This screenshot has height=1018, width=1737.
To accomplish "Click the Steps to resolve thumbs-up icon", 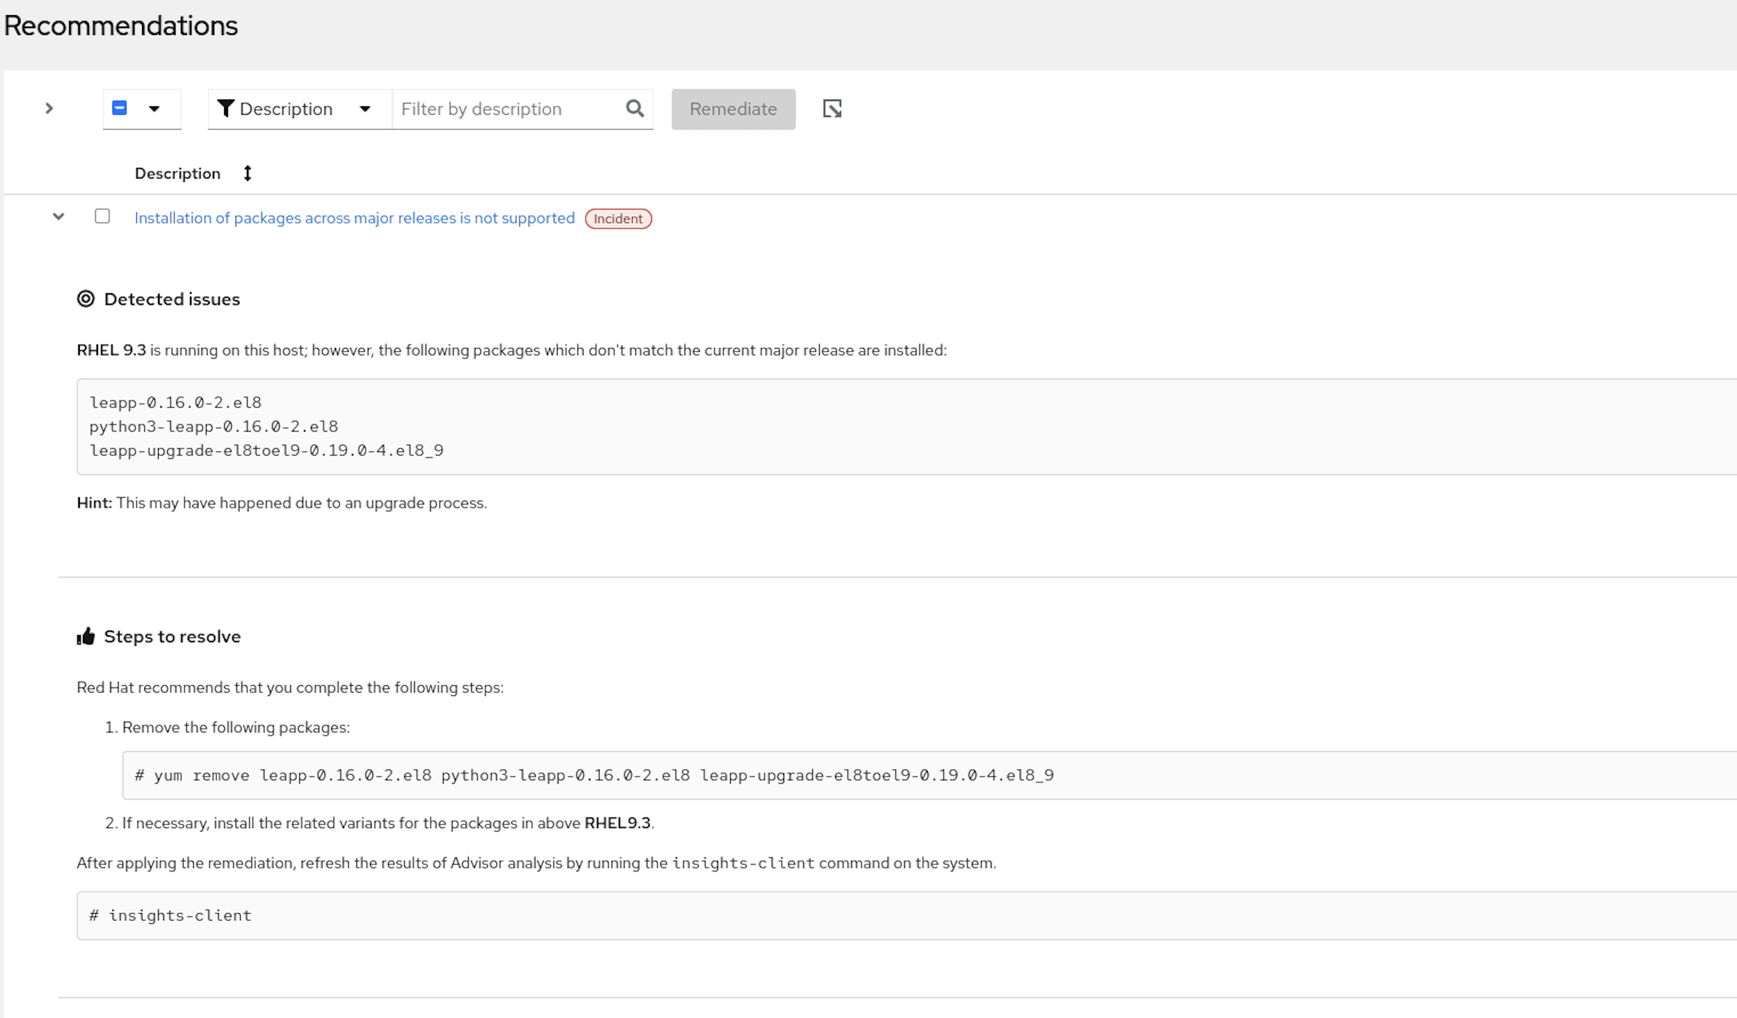I will pyautogui.click(x=86, y=637).
